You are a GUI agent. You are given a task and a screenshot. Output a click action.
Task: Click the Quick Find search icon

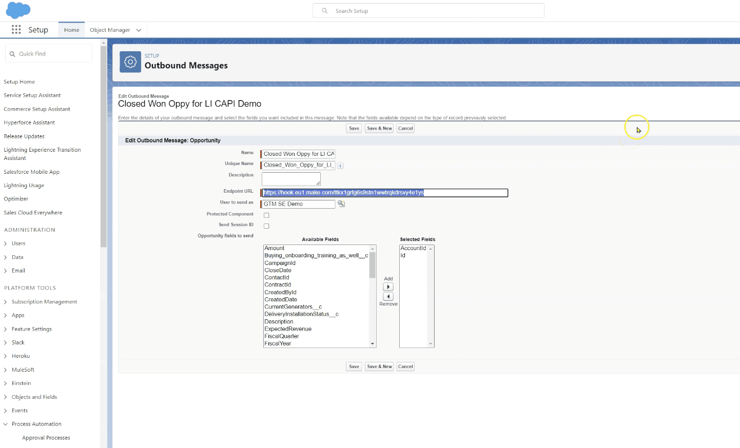[x=13, y=53]
